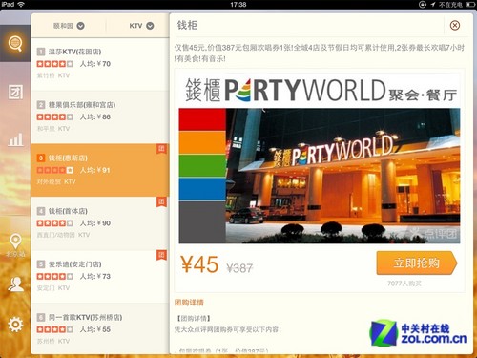
Task: Select 麦乐迪(安定门店) listing
Action: pyautogui.click(x=100, y=277)
